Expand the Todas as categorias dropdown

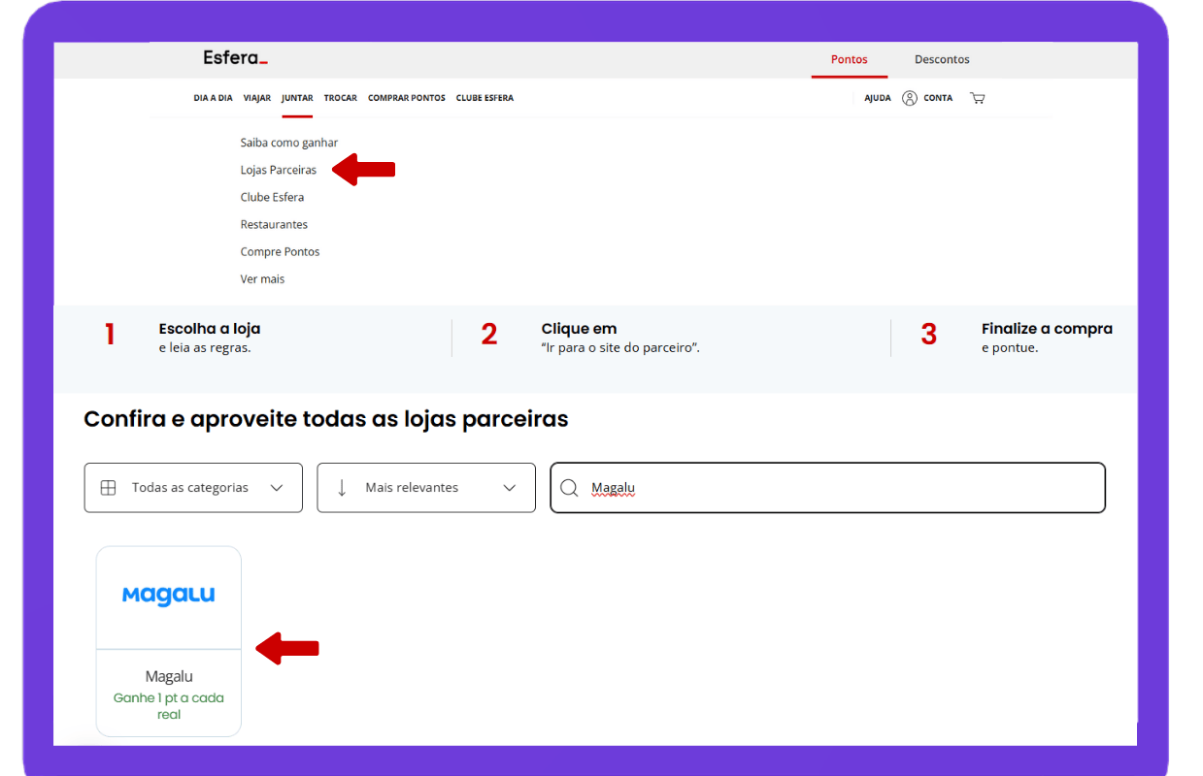pyautogui.click(x=193, y=488)
